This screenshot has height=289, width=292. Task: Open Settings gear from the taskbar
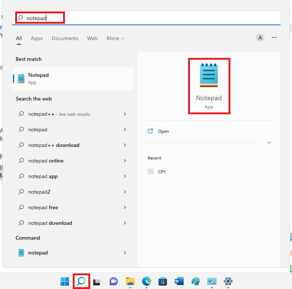point(228,281)
